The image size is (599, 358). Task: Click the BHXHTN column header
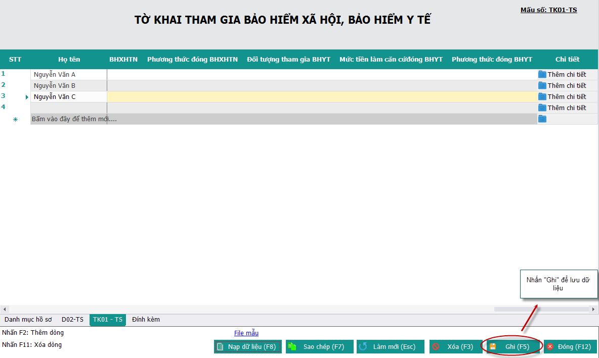[x=123, y=59]
